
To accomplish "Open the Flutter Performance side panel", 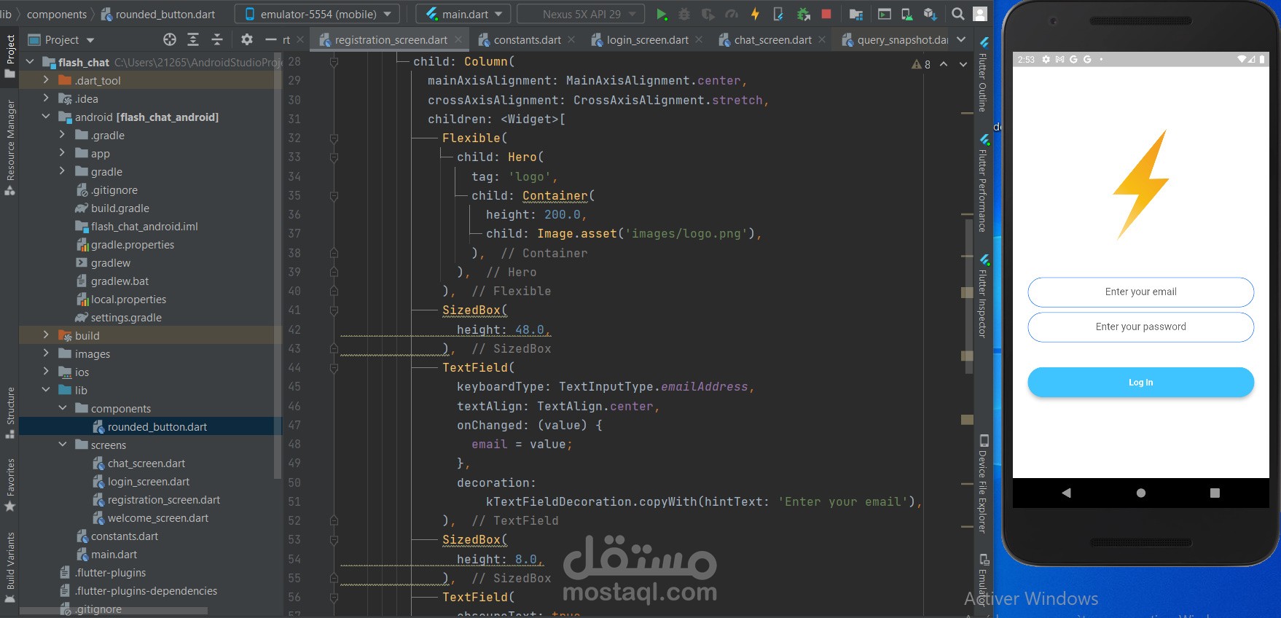I will [983, 184].
